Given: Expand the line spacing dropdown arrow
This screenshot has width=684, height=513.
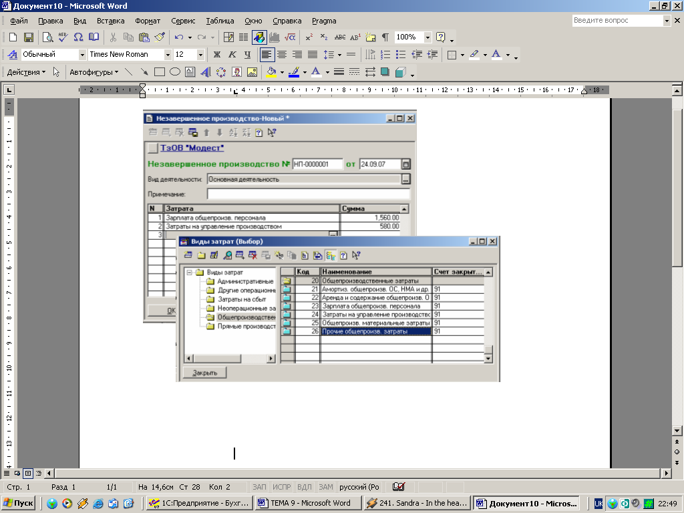Looking at the screenshot, I should pos(339,55).
